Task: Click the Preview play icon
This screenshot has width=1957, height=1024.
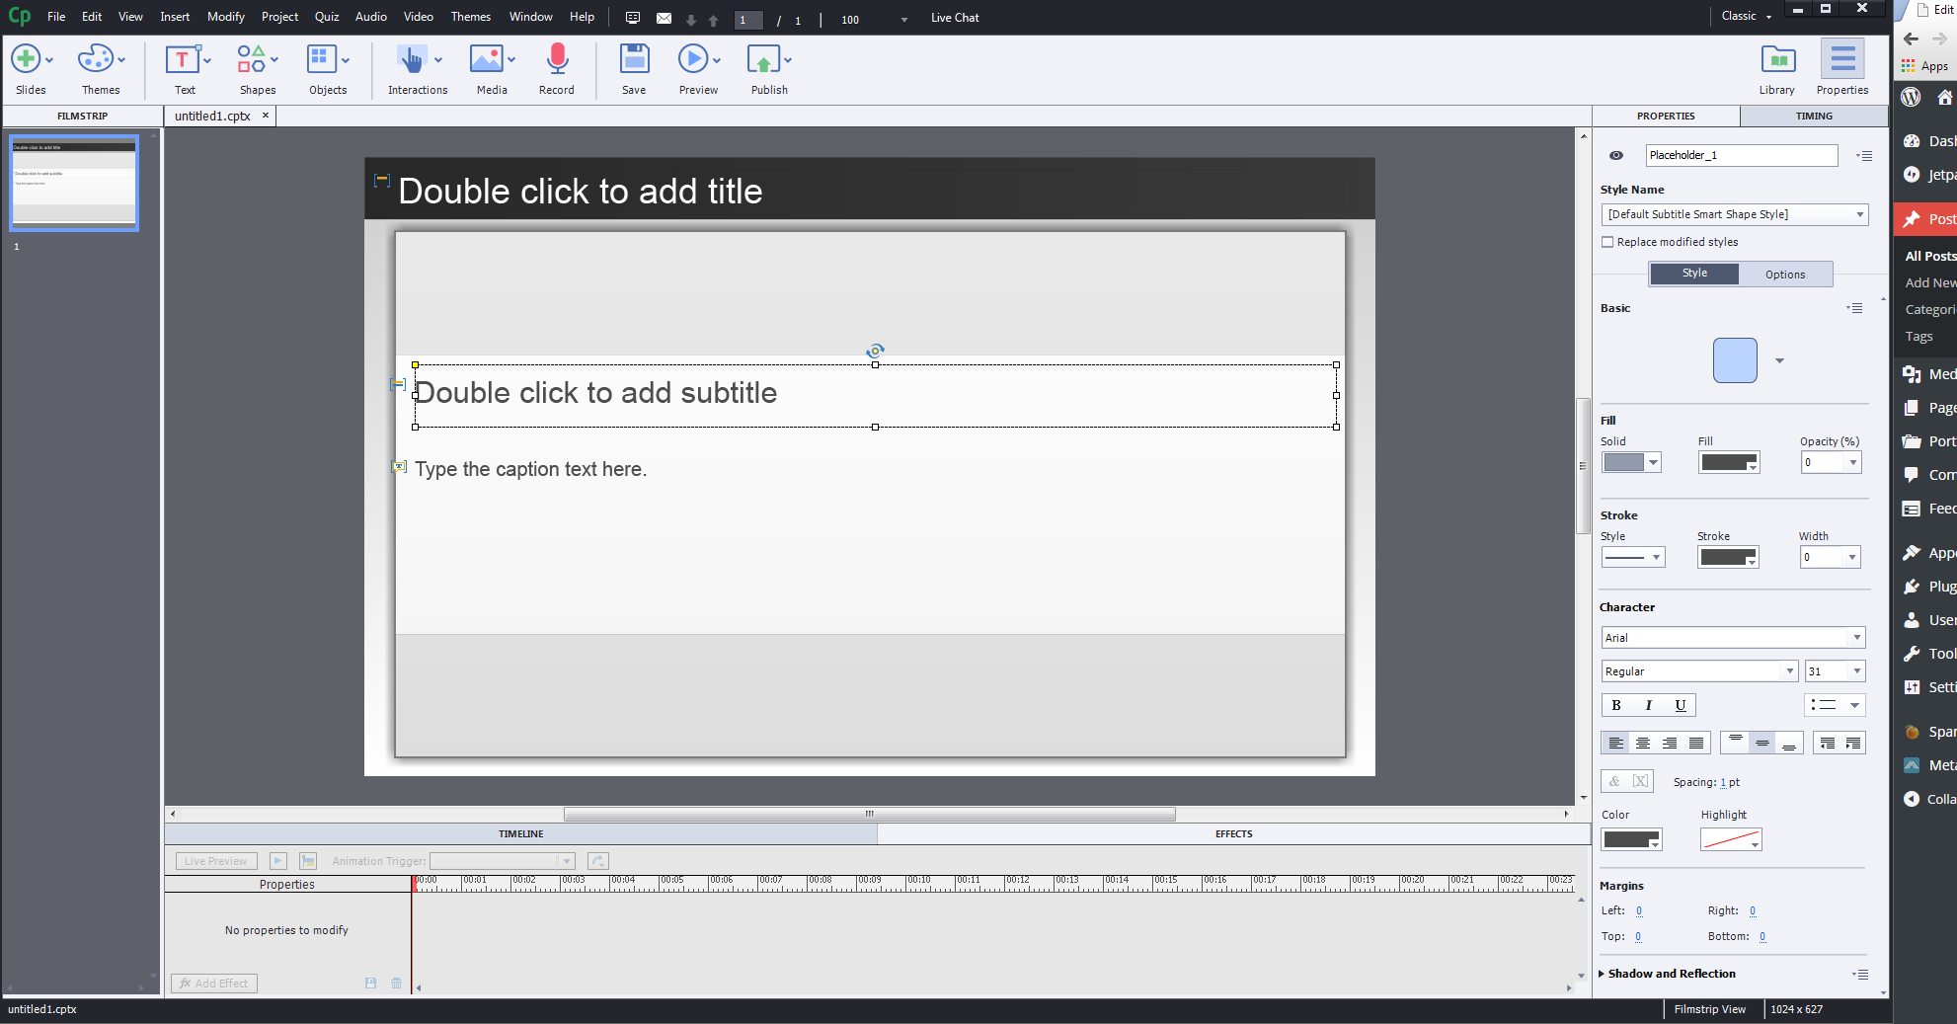Action: coord(692,59)
